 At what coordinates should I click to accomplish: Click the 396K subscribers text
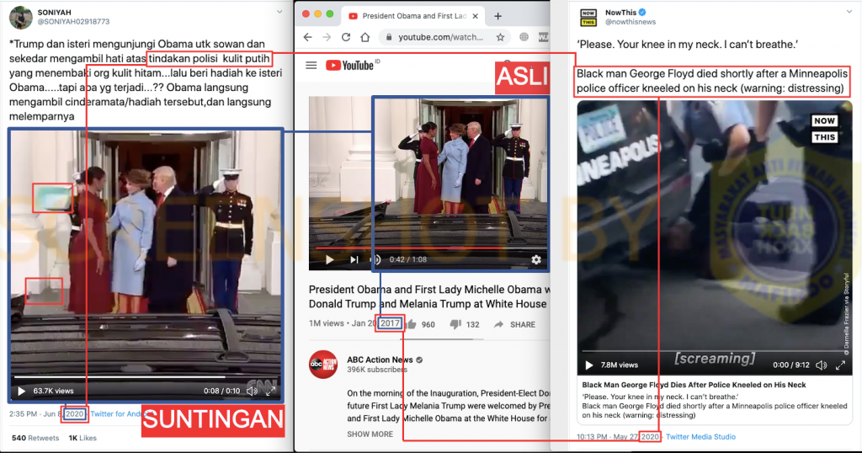(x=377, y=370)
